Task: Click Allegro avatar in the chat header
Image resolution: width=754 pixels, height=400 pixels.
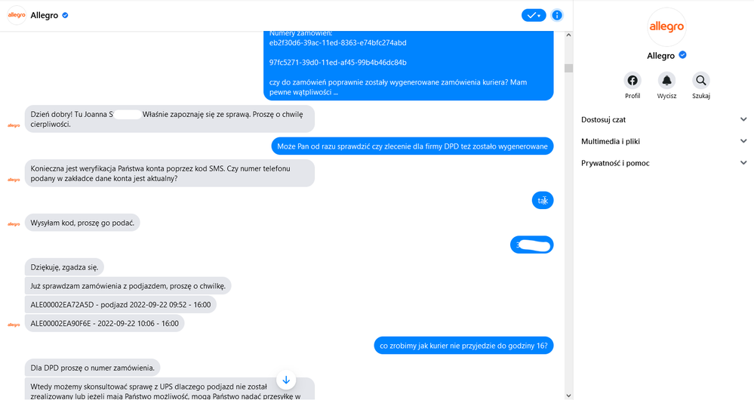Action: (x=17, y=15)
